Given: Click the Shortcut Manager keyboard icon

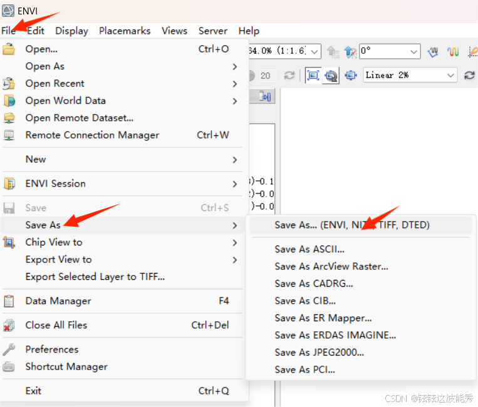Looking at the screenshot, I should click(x=9, y=366).
